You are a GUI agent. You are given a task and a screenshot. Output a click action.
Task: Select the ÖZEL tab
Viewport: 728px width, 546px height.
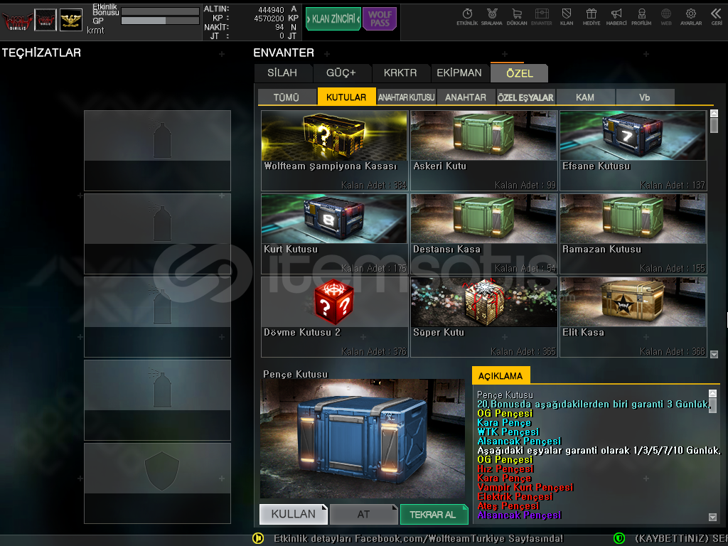[520, 73]
